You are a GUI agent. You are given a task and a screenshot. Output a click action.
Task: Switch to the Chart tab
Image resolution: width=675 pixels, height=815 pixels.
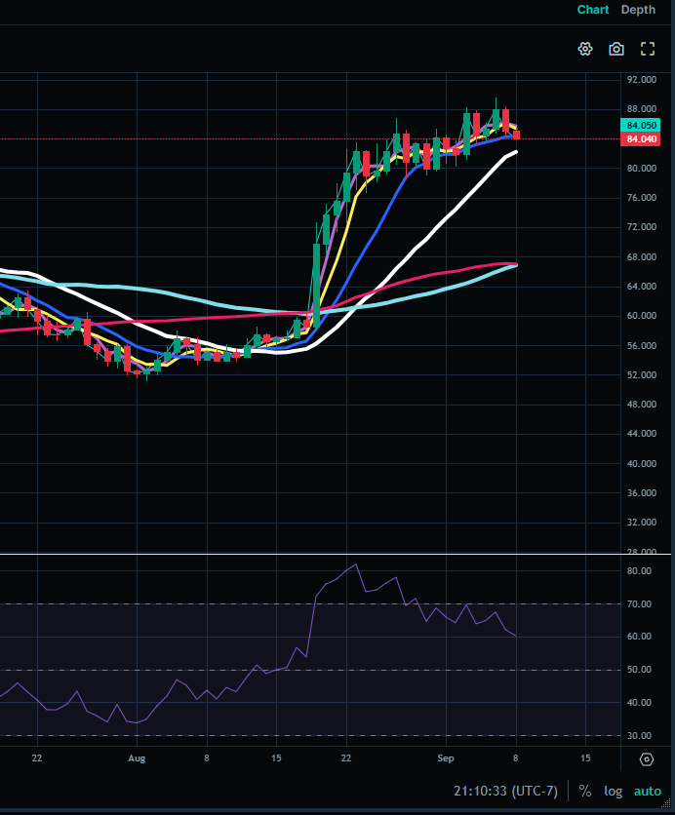pyautogui.click(x=593, y=10)
